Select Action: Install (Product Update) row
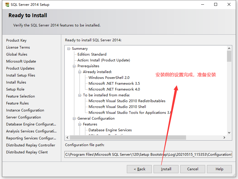 click(x=104, y=60)
